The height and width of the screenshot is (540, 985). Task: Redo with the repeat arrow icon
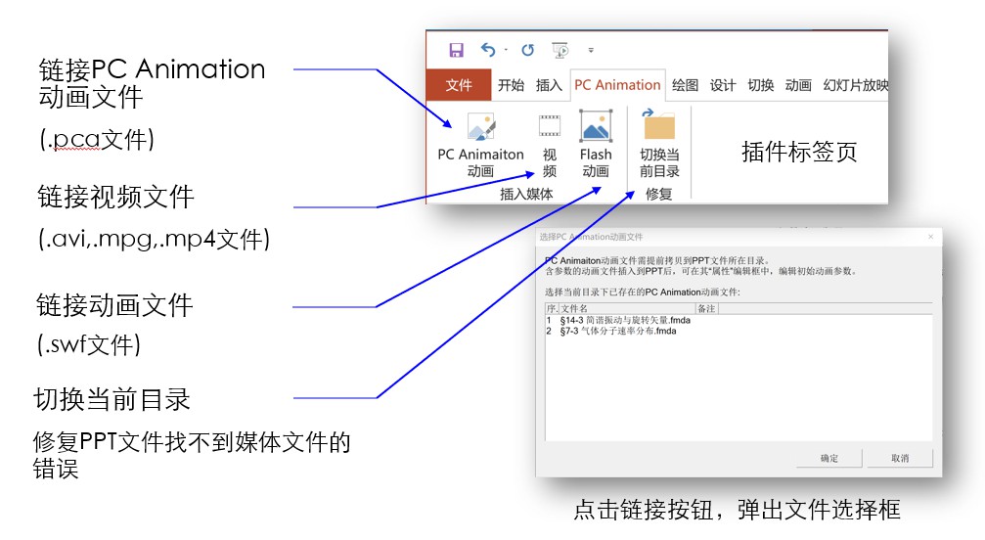pos(527,50)
